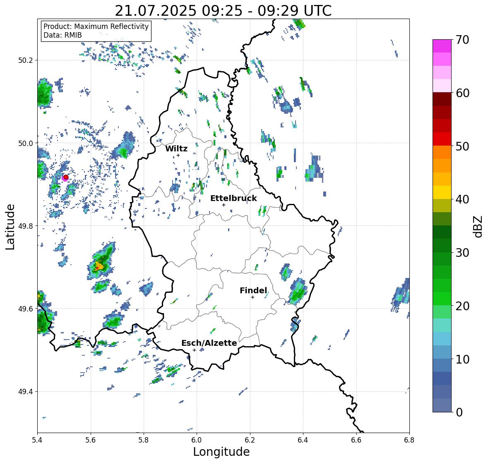Click the Esch/Alzette station label
The width and height of the screenshot is (488, 462).
pyautogui.click(x=209, y=343)
